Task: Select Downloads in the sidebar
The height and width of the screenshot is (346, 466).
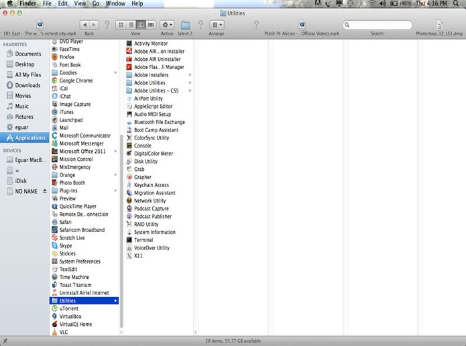Action: (x=24, y=85)
